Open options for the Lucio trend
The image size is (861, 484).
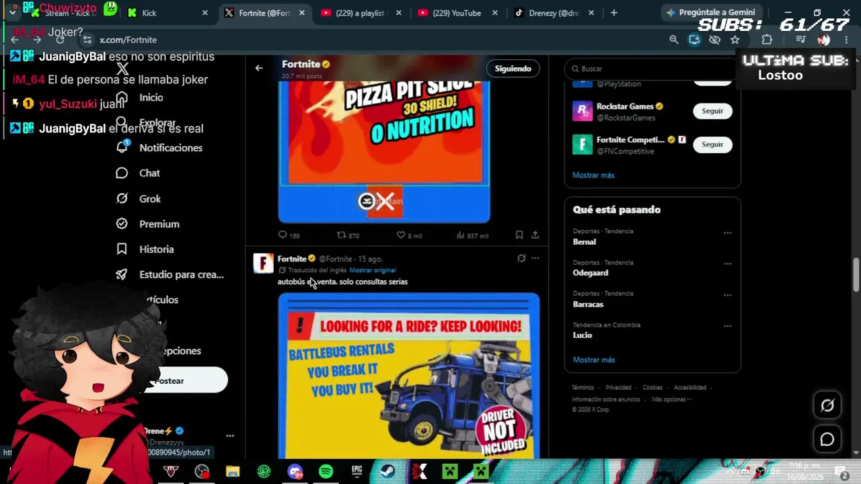pyautogui.click(x=727, y=326)
